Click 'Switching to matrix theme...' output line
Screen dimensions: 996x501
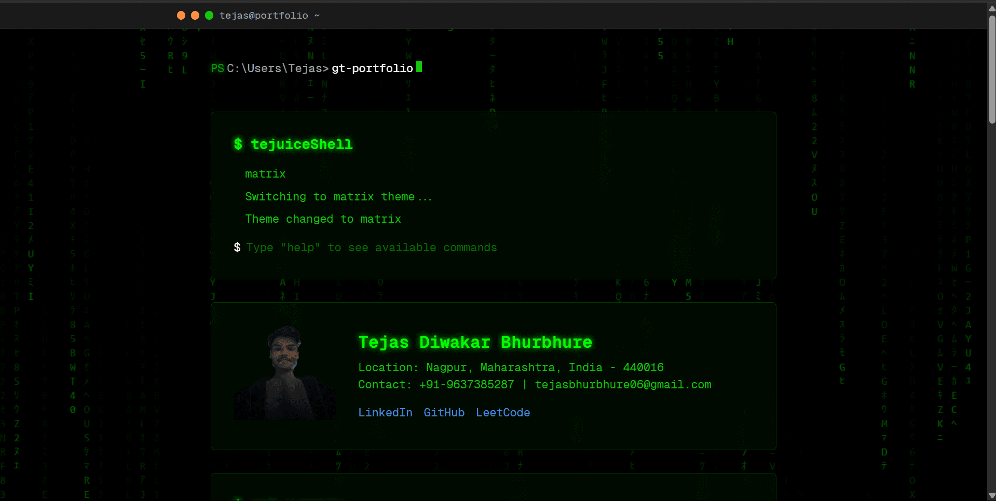click(x=338, y=197)
